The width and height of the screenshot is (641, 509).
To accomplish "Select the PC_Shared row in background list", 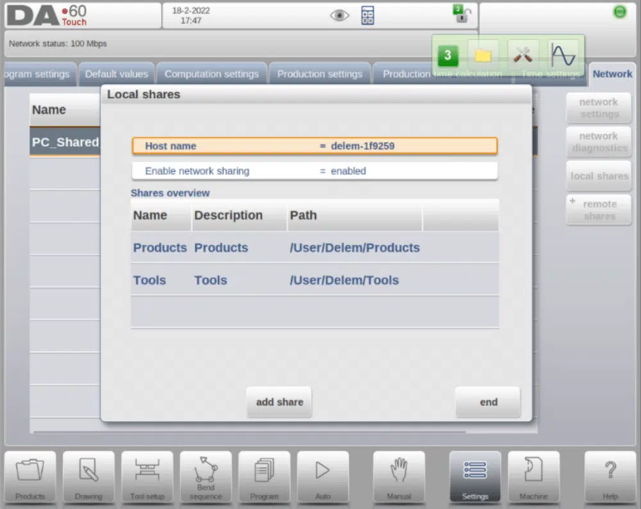I will click(65, 142).
